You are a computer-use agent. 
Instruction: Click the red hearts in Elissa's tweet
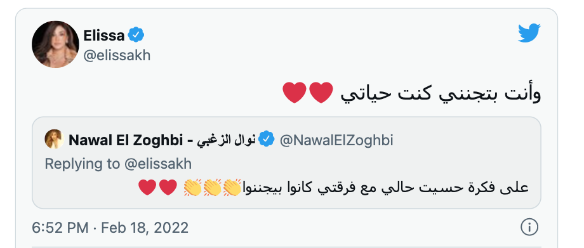click(308, 93)
